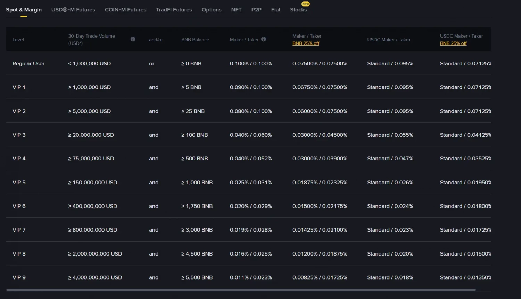Image resolution: width=521 pixels, height=299 pixels.
Task: Click the '≥ 4,000,000,000 USD' volume cell
Action: [x=95, y=277]
